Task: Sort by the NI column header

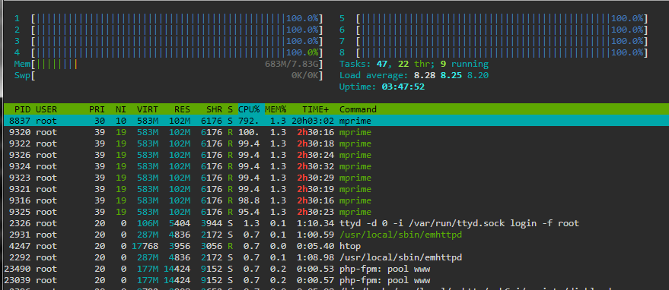Action: tap(121, 109)
